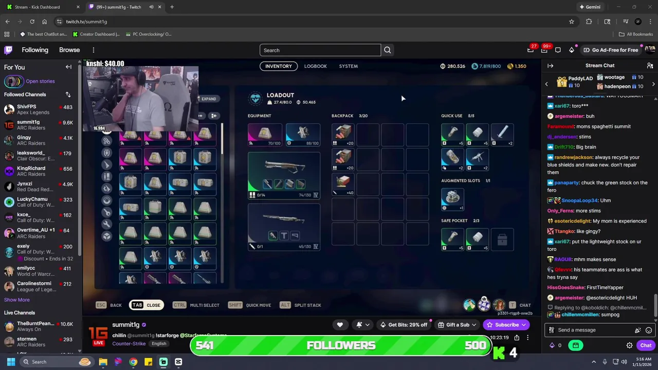
Task: Open the ShivFPS followed channel
Action: coord(39,109)
